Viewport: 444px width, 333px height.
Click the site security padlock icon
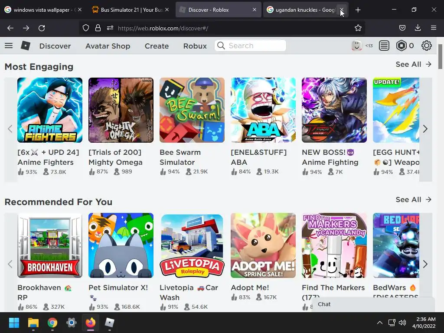98,28
